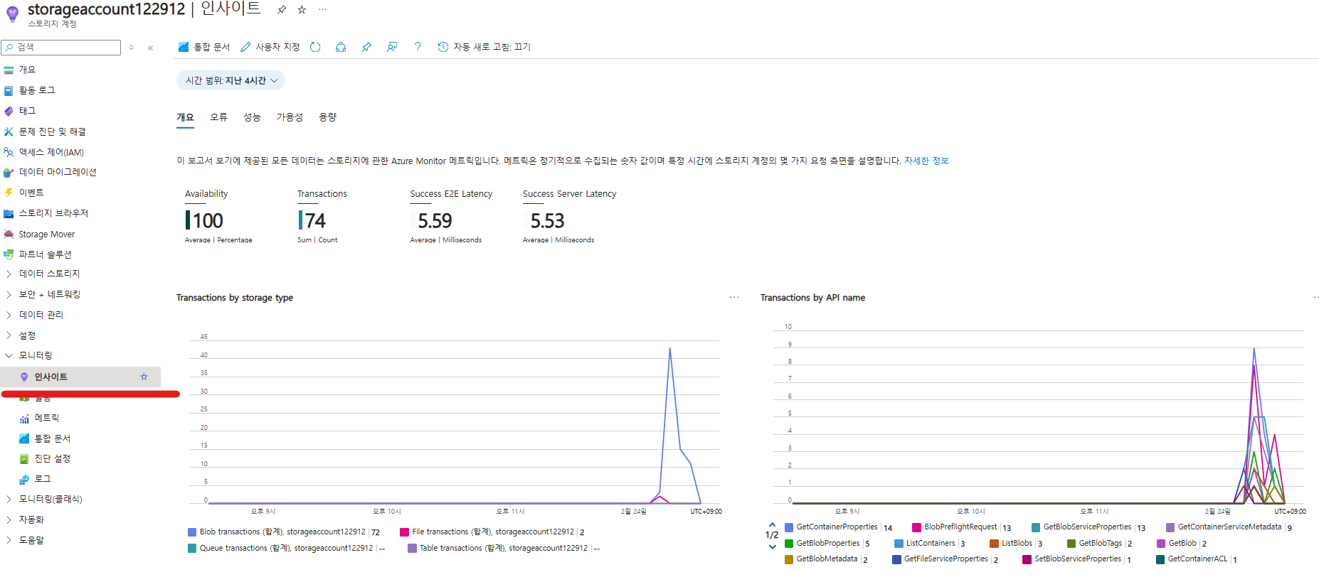Screen dimensions: 1319x582
Task: Open the 자세한 정보 link
Action: click(x=926, y=161)
